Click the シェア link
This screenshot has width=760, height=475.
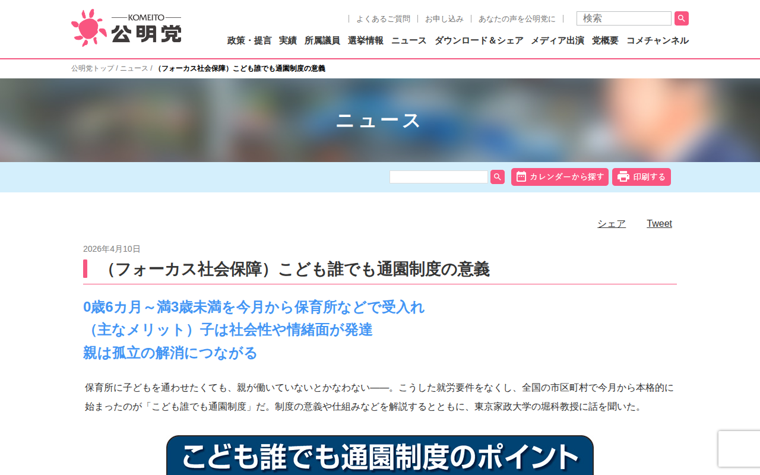(612, 224)
